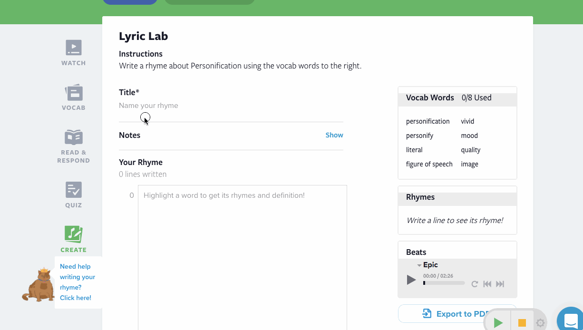This screenshot has width=583, height=330.
Task: Show the Notes section
Action: pyautogui.click(x=334, y=135)
